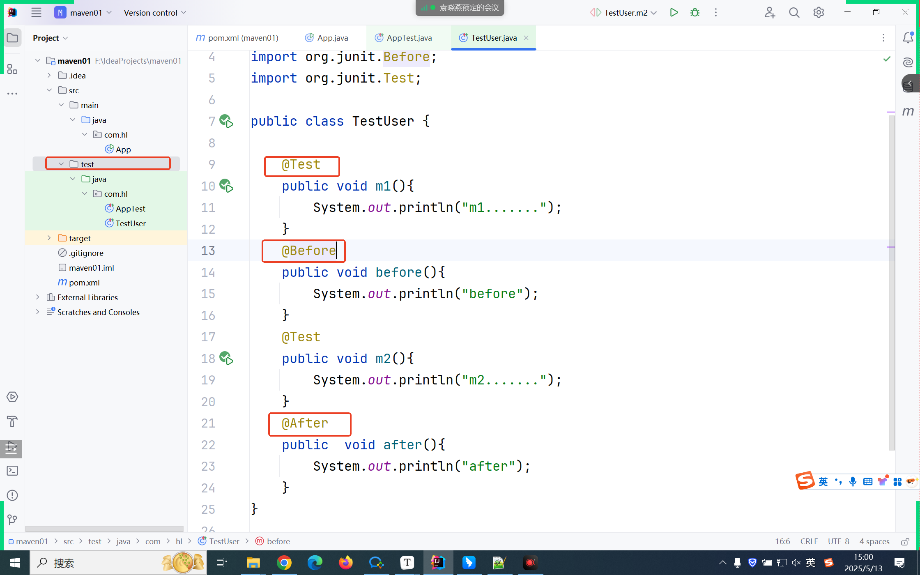Open the IDE settings gear icon

coord(819,12)
